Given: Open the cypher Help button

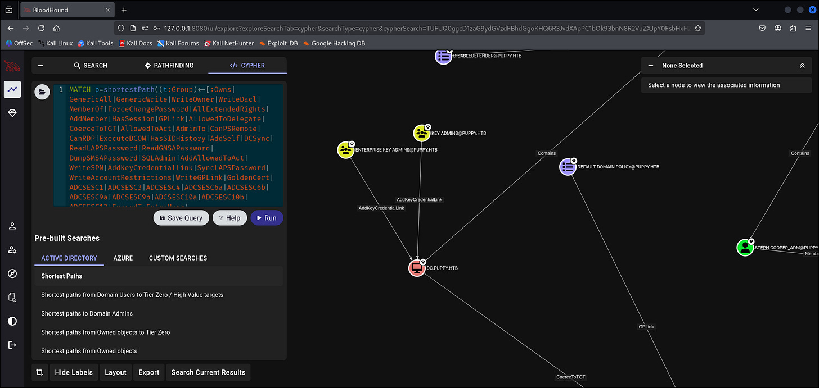Looking at the screenshot, I should pos(229,218).
